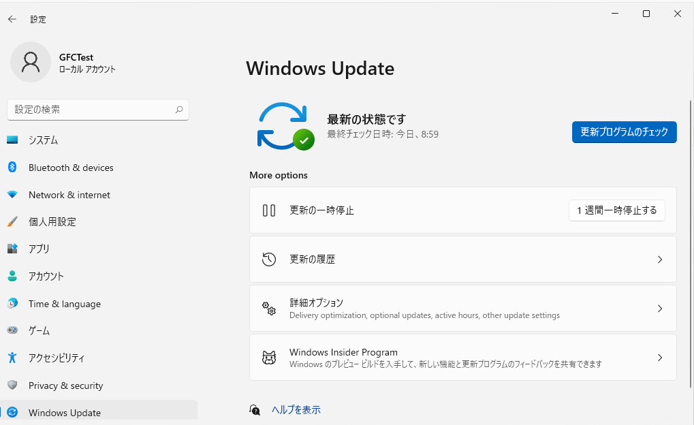
Task: Click the Delivery optimization description text
Action: click(x=424, y=315)
